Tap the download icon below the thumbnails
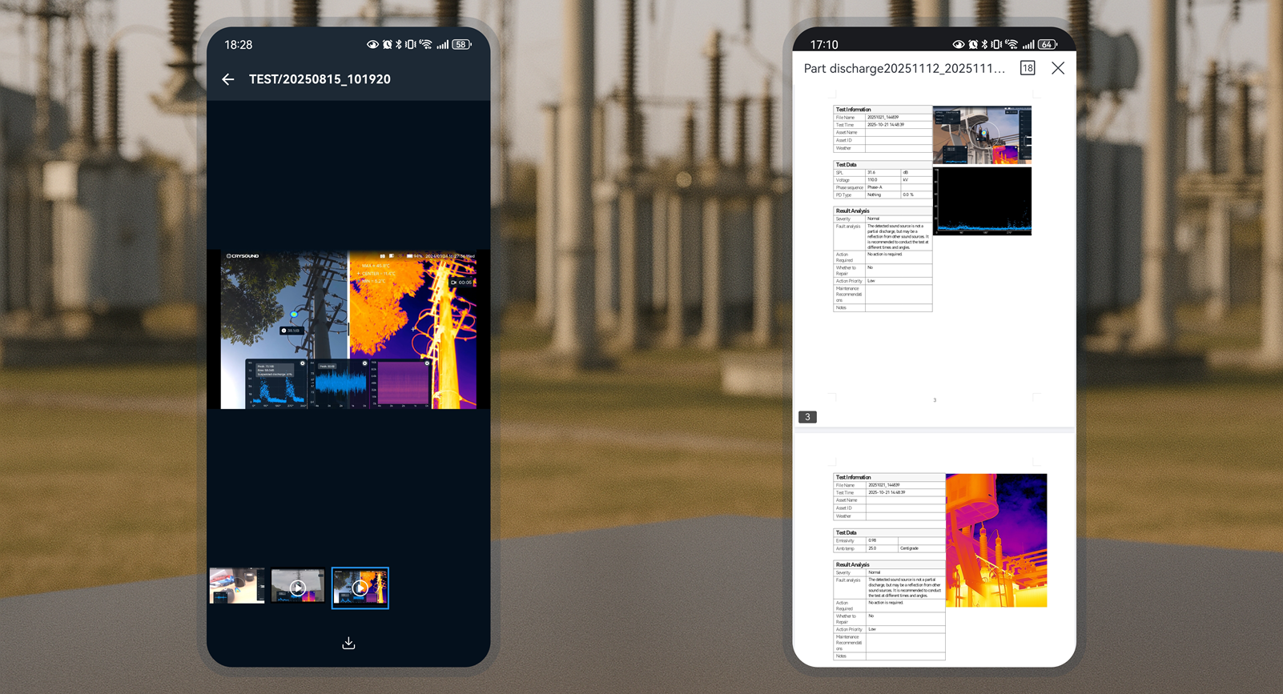This screenshot has height=694, width=1283. [x=348, y=644]
